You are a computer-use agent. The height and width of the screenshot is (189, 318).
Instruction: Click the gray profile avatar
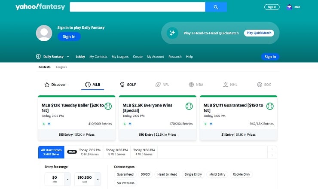point(44,33)
